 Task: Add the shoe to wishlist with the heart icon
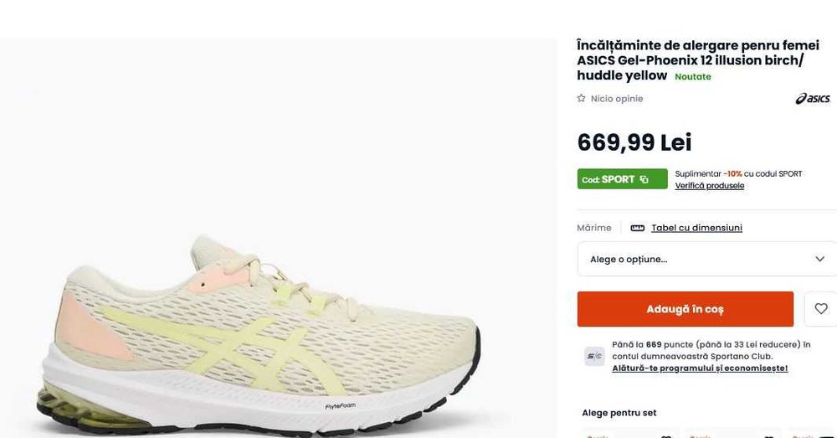pos(821,309)
